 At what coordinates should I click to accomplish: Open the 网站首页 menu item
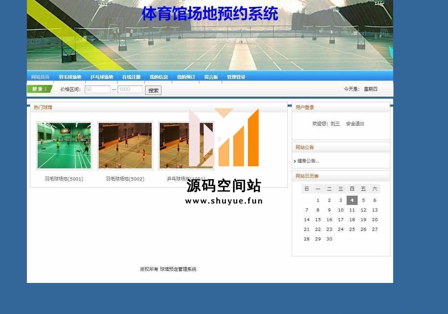coord(40,77)
